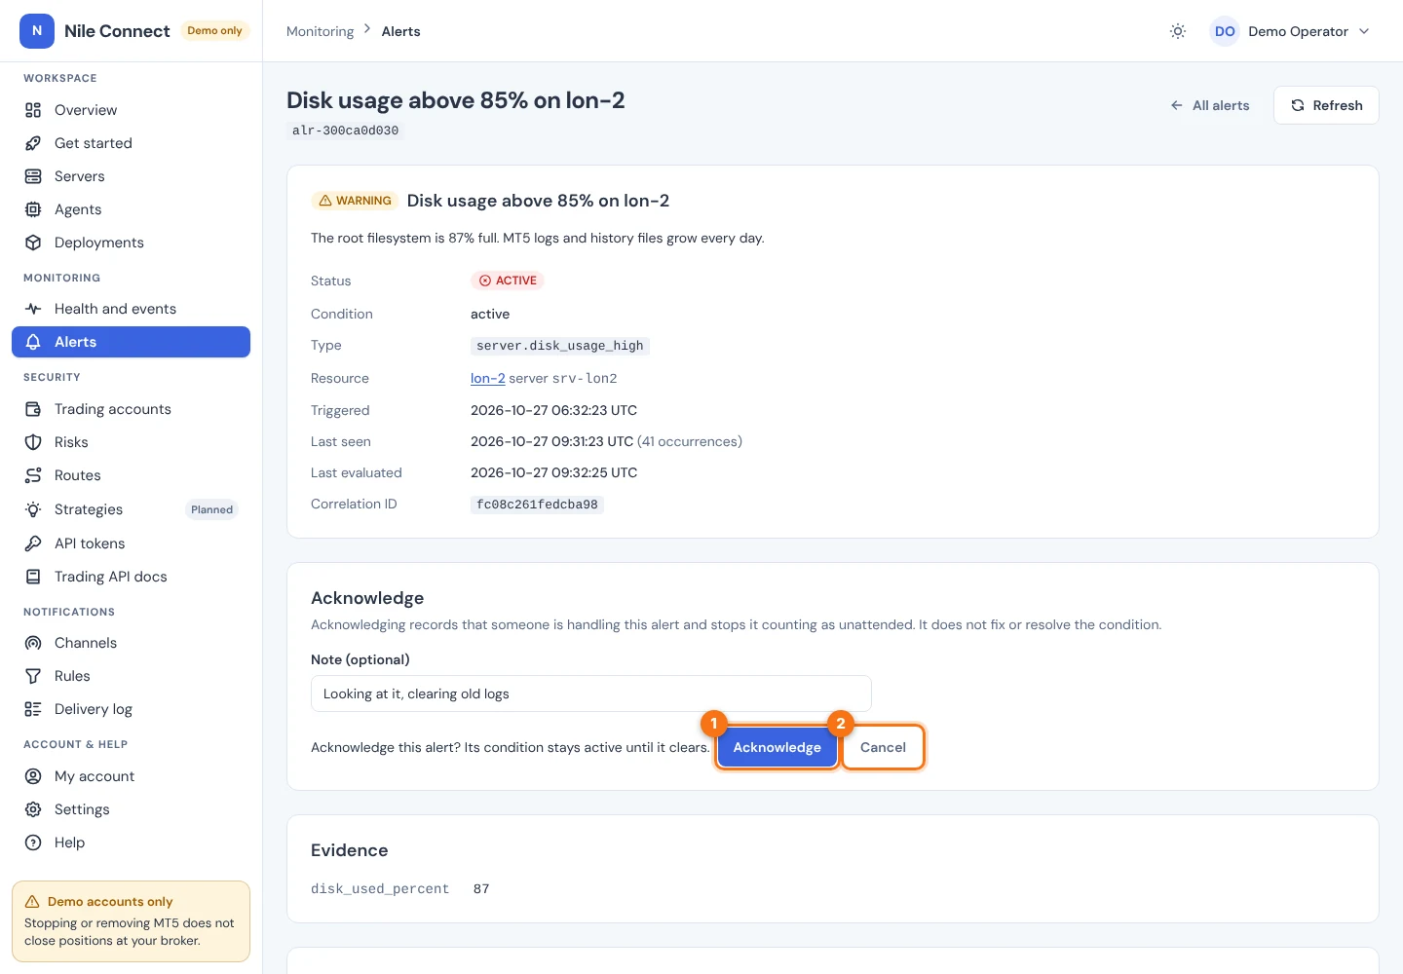
Task: Click the Nile Connect logo icon
Action: click(37, 31)
